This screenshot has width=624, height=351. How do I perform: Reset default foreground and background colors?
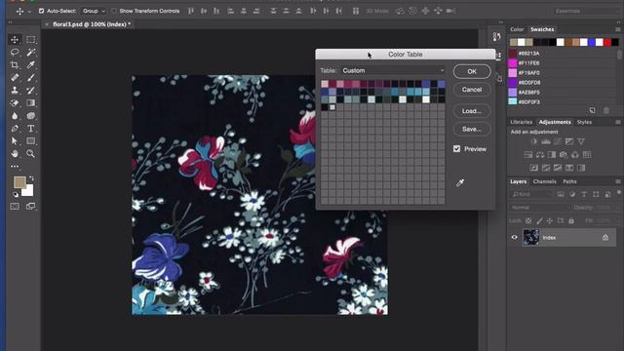[16, 195]
